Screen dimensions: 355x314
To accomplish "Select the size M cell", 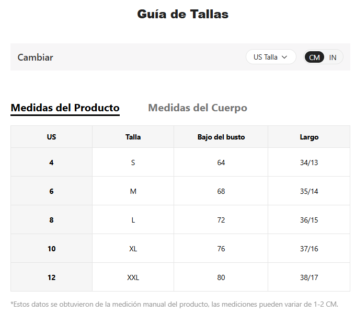I will 133,191.
